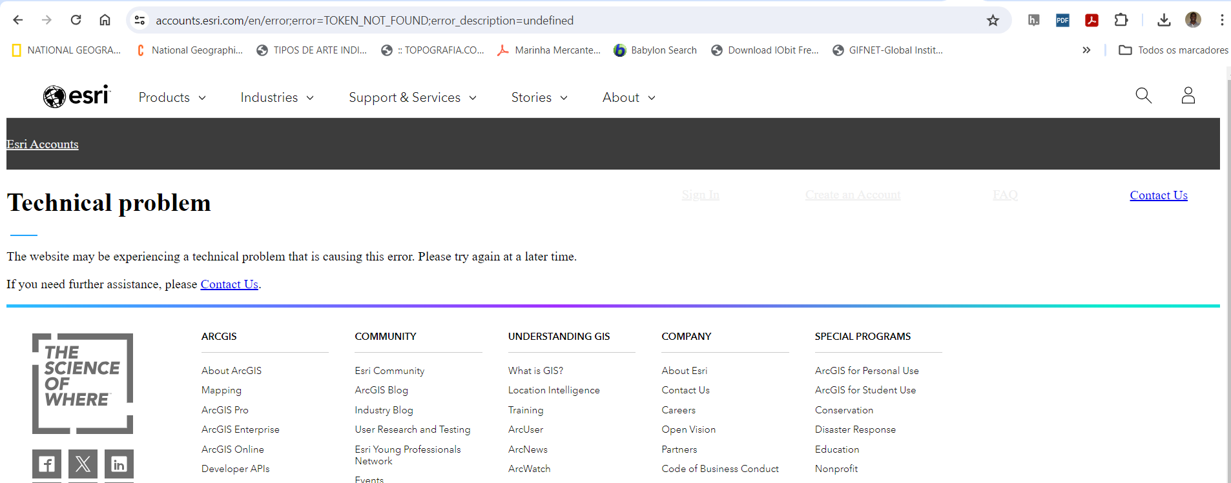The image size is (1231, 483).
Task: Open Esri's X (Twitter) icon
Action: [83, 464]
